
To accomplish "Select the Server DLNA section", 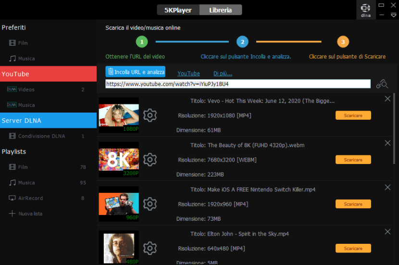I will (49, 120).
